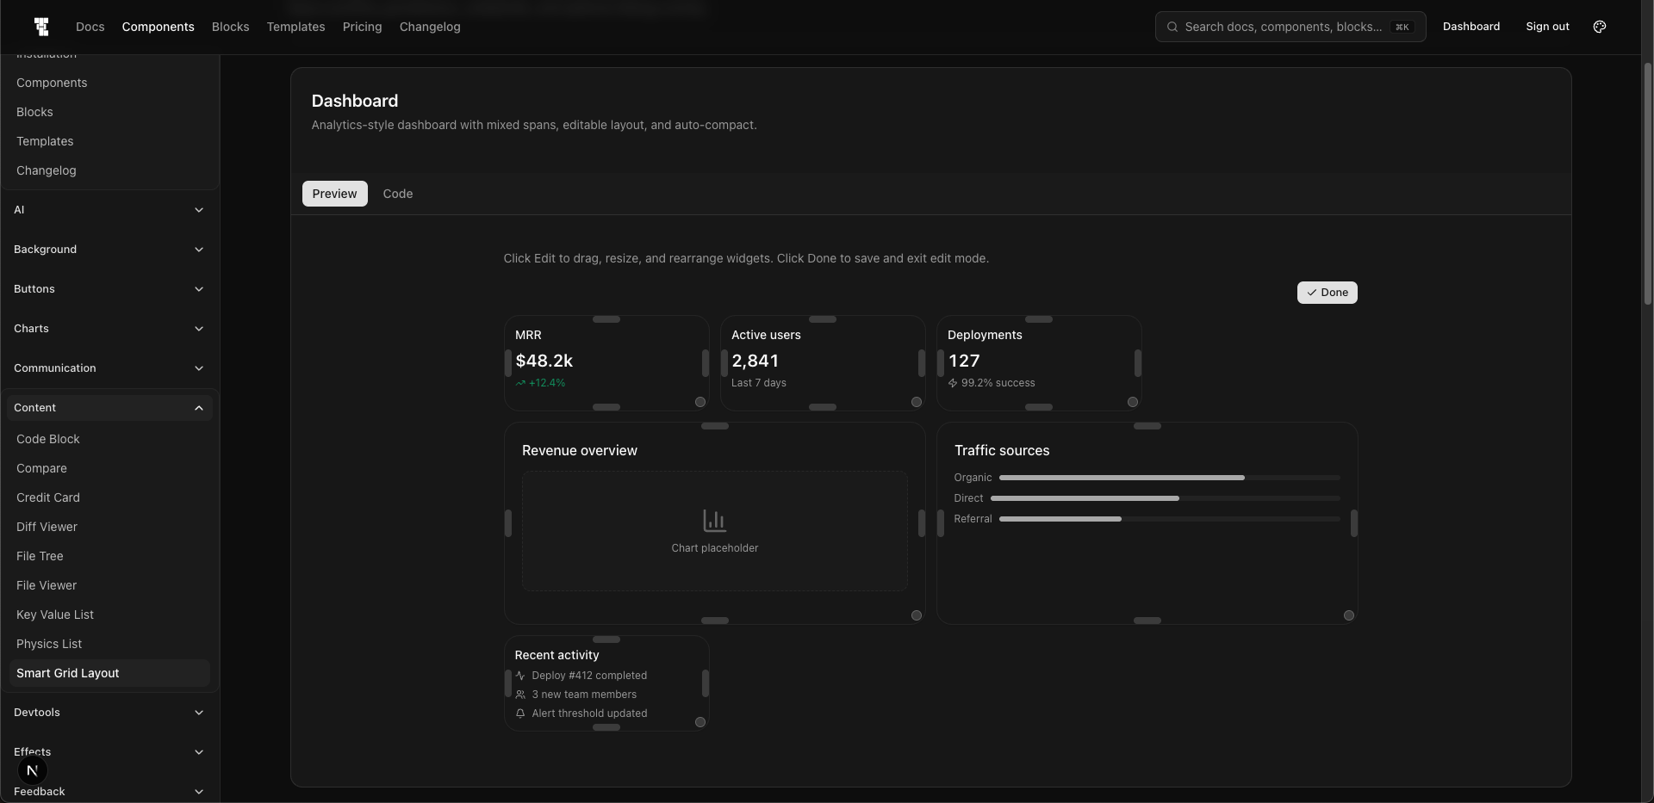Expand the AI sidebar section

[x=109, y=210]
